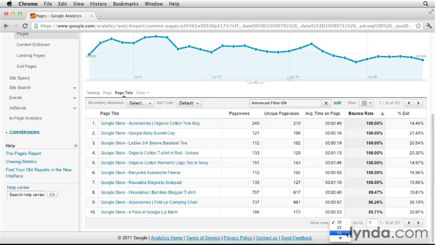
Task: Open Sort Type Default dropdown
Action: 189,103
